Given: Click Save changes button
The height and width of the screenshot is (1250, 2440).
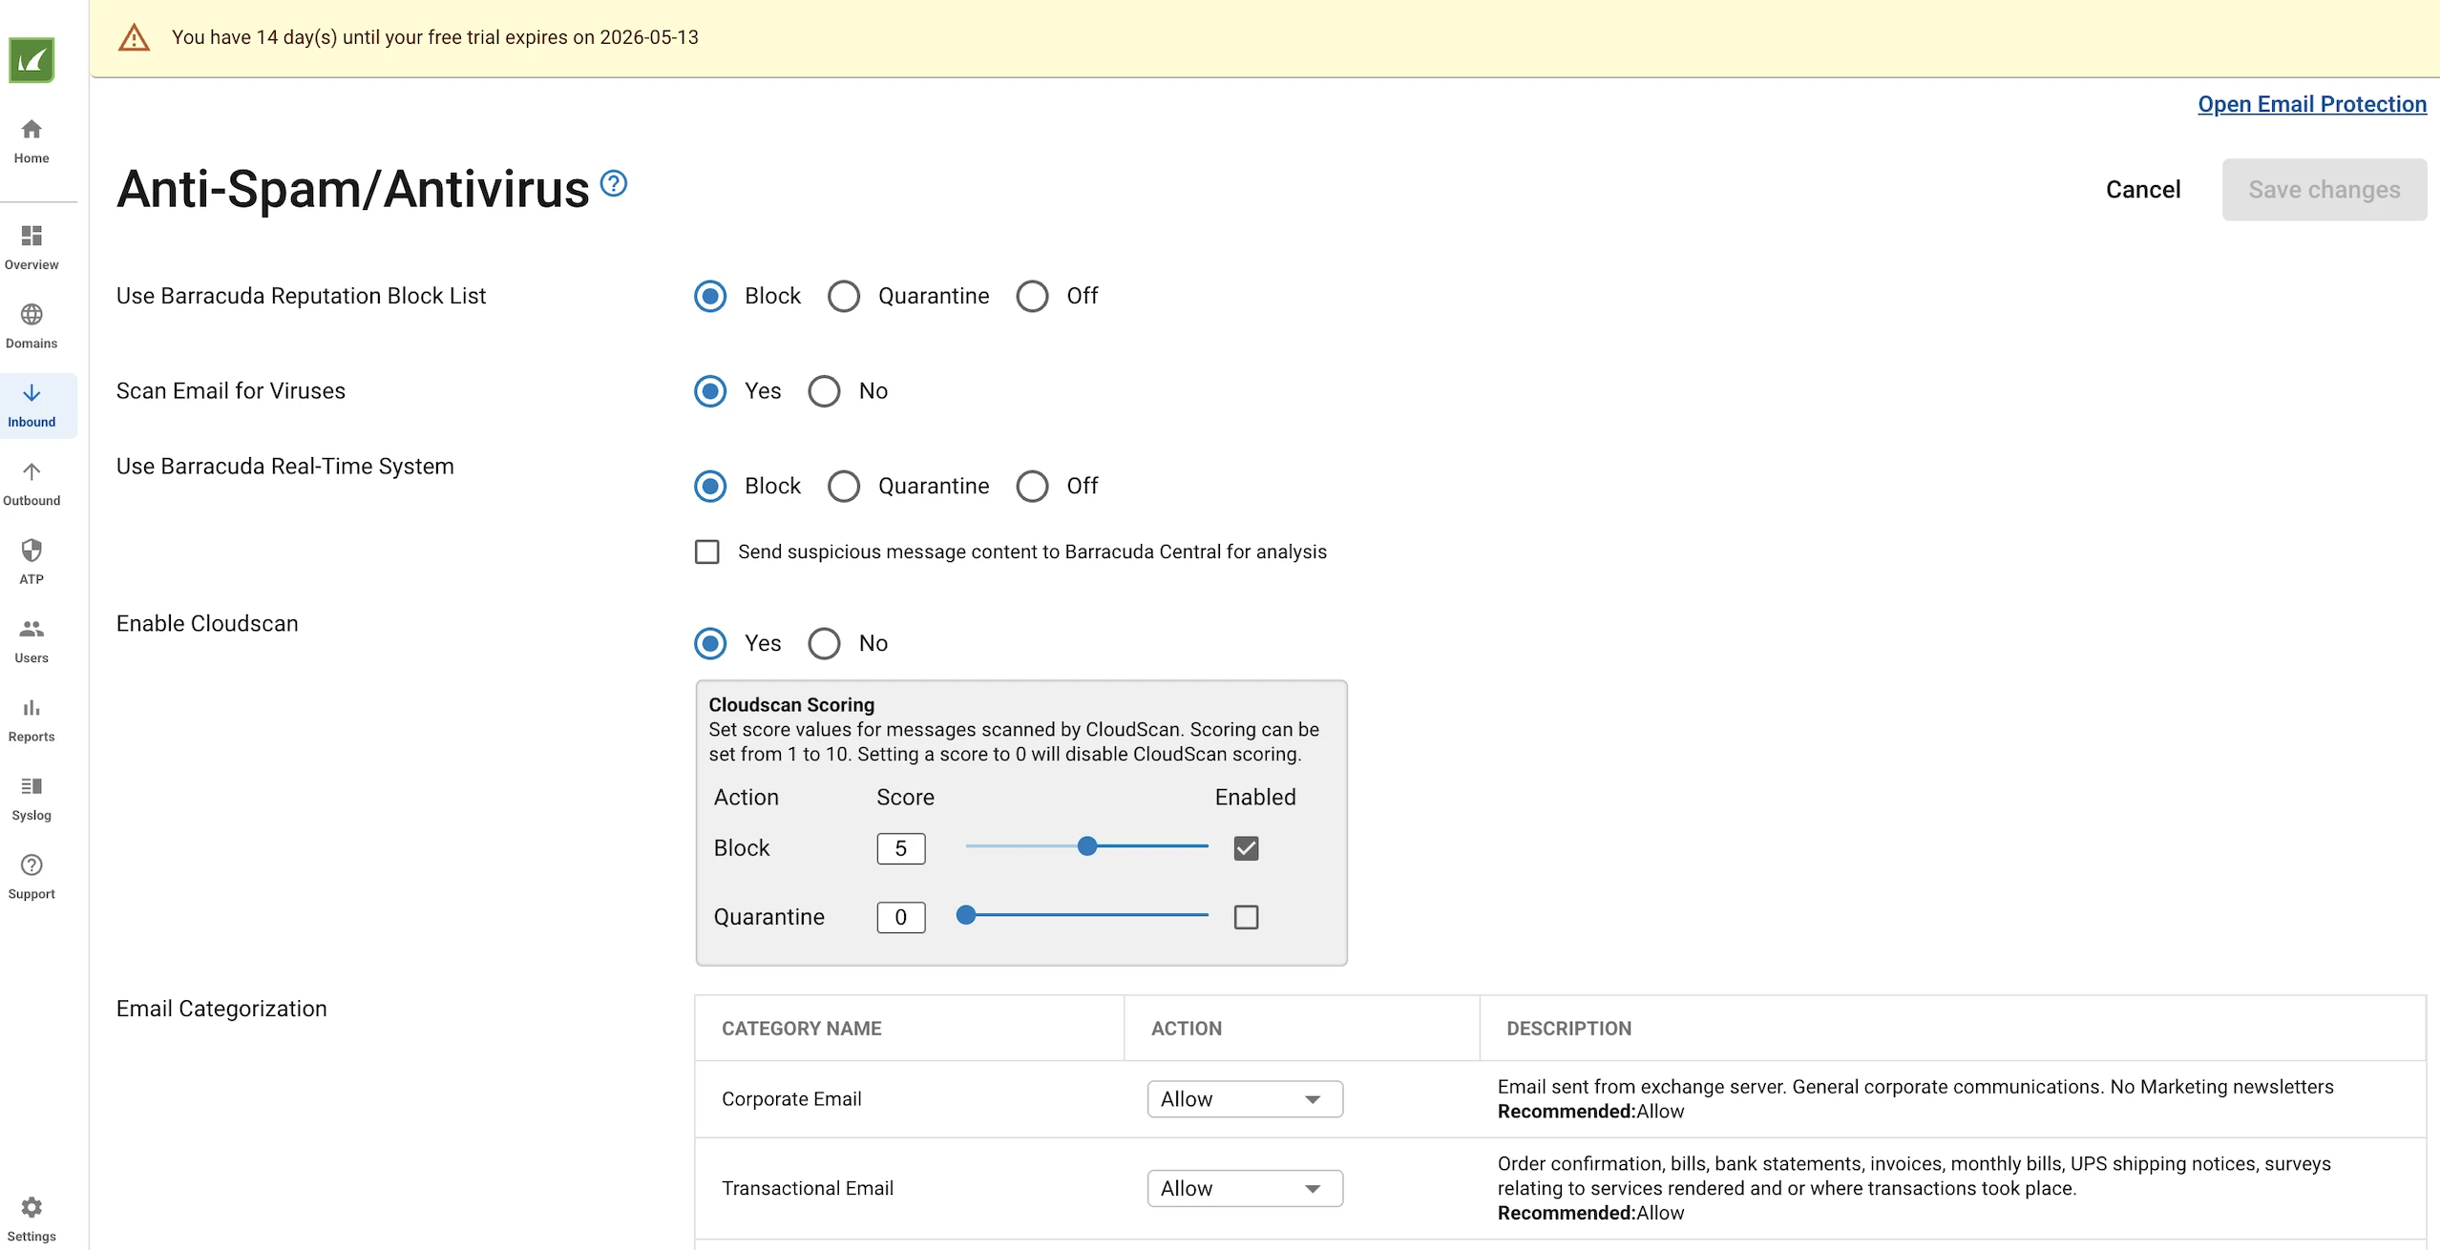Looking at the screenshot, I should click(x=2324, y=190).
